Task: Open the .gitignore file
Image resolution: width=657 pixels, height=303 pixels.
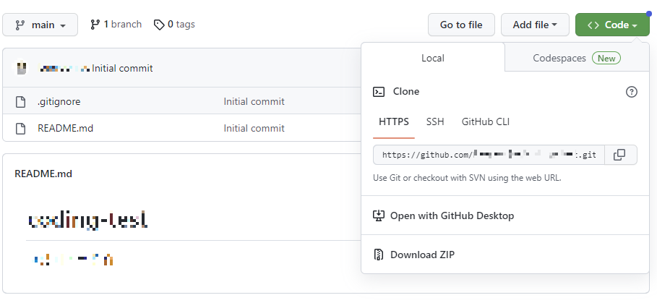Action: coord(59,101)
